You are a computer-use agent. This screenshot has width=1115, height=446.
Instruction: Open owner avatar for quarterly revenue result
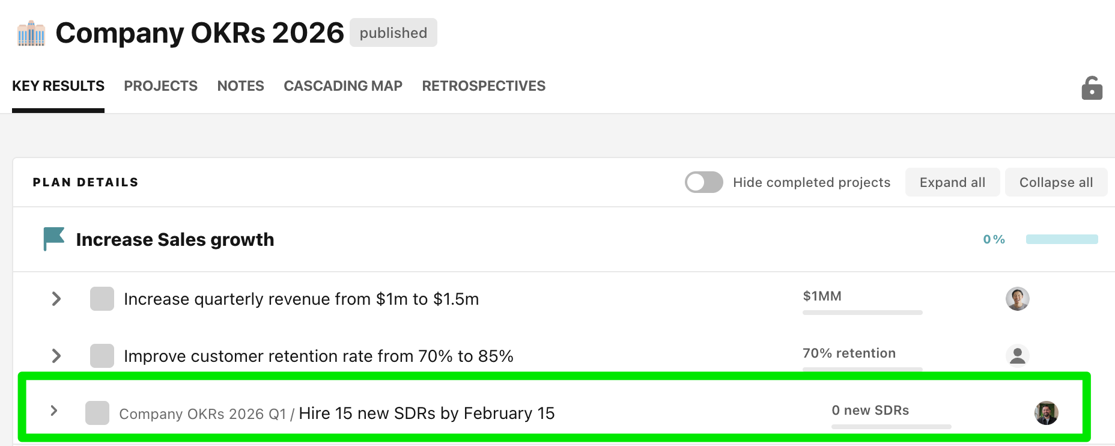click(x=1017, y=299)
